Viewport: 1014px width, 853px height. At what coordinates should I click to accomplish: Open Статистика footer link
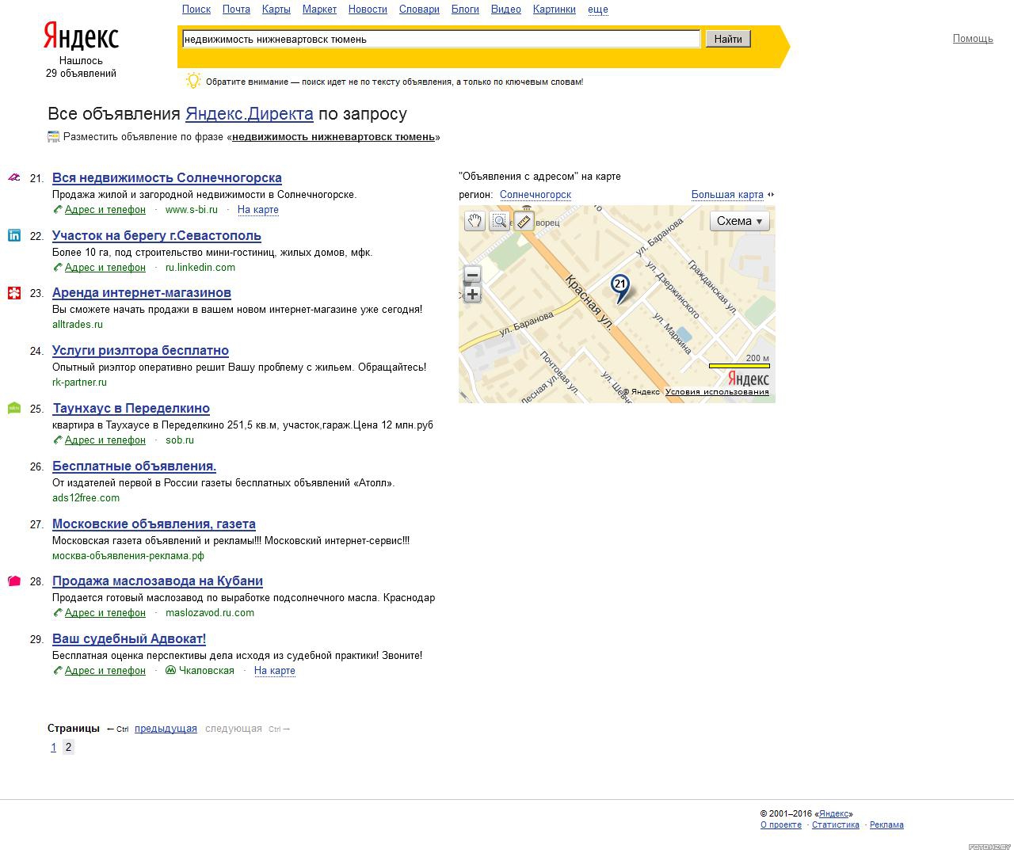(x=836, y=824)
